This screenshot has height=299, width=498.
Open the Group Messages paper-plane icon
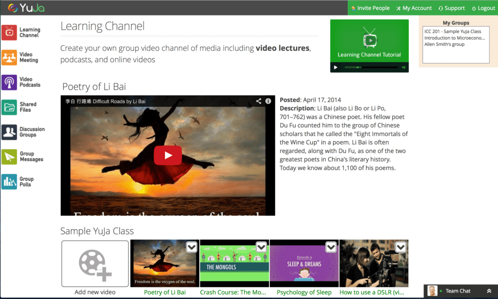pyautogui.click(x=9, y=157)
